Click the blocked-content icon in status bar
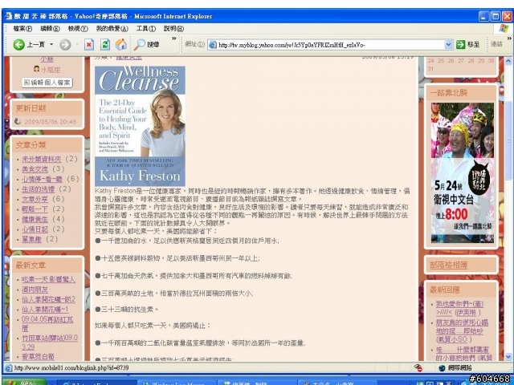The height and width of the screenshot is (385, 514). (418, 367)
